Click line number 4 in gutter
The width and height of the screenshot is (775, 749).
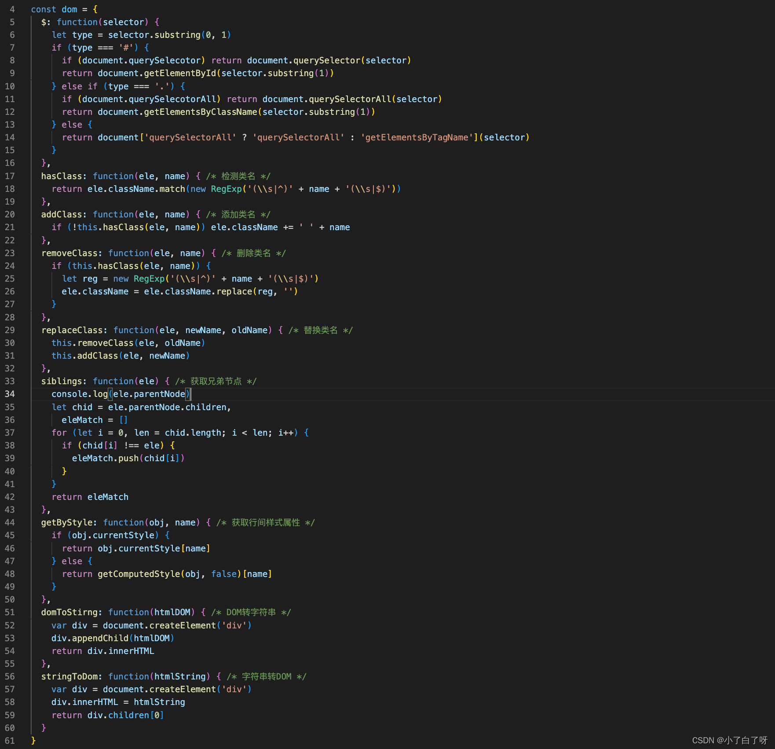tap(12, 9)
